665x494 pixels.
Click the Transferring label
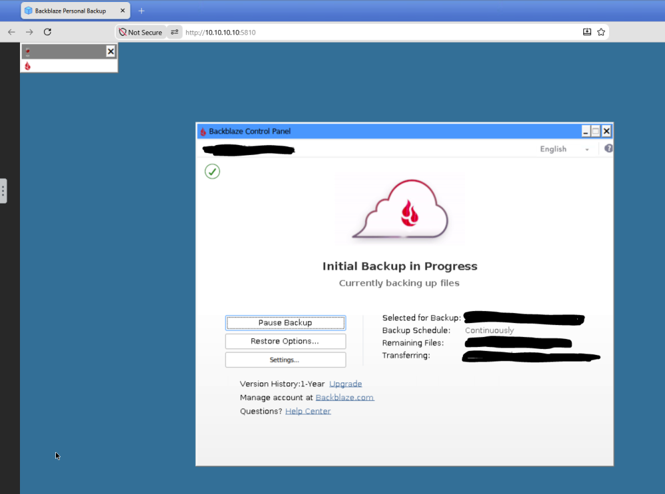point(406,355)
